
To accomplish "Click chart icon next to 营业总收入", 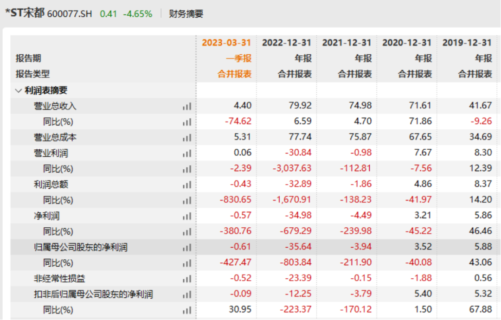I will [186, 106].
